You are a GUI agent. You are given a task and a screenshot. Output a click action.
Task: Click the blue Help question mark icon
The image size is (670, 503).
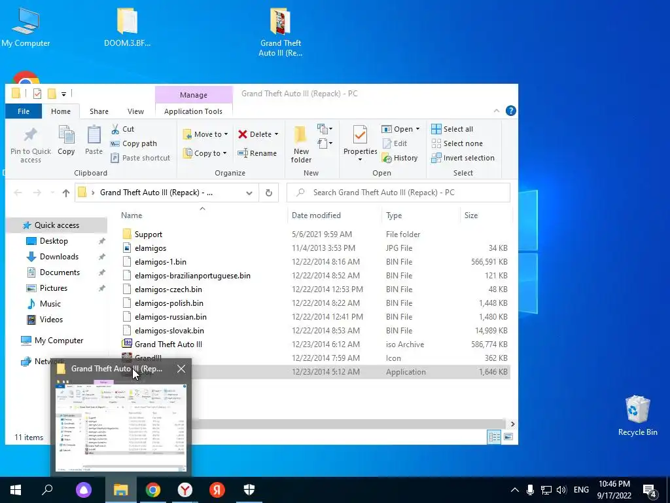[x=510, y=111]
